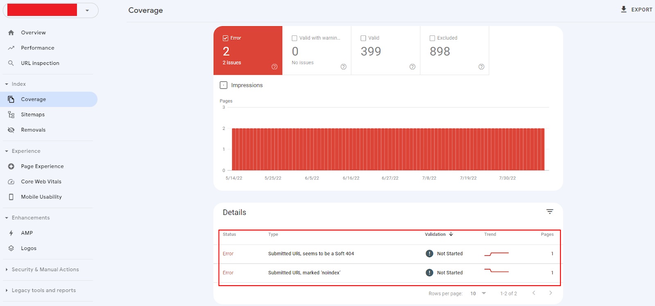Click the Core Web Vitals gauge icon
This screenshot has height=306, width=655.
pyautogui.click(x=11, y=182)
